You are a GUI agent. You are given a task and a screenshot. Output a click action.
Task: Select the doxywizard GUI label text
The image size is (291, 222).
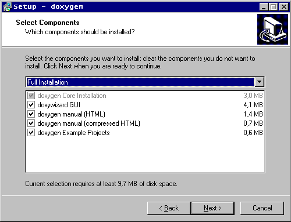[59, 105]
